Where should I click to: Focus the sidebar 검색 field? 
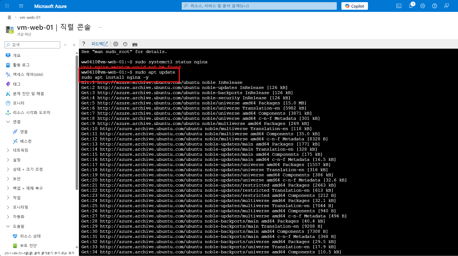(x=32, y=45)
